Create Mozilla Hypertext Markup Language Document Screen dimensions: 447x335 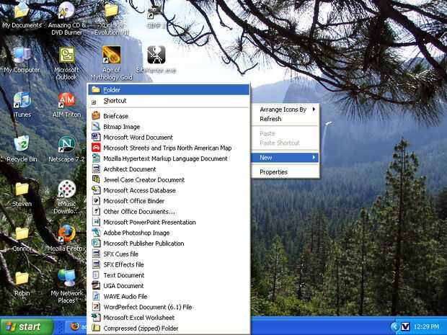(169, 158)
